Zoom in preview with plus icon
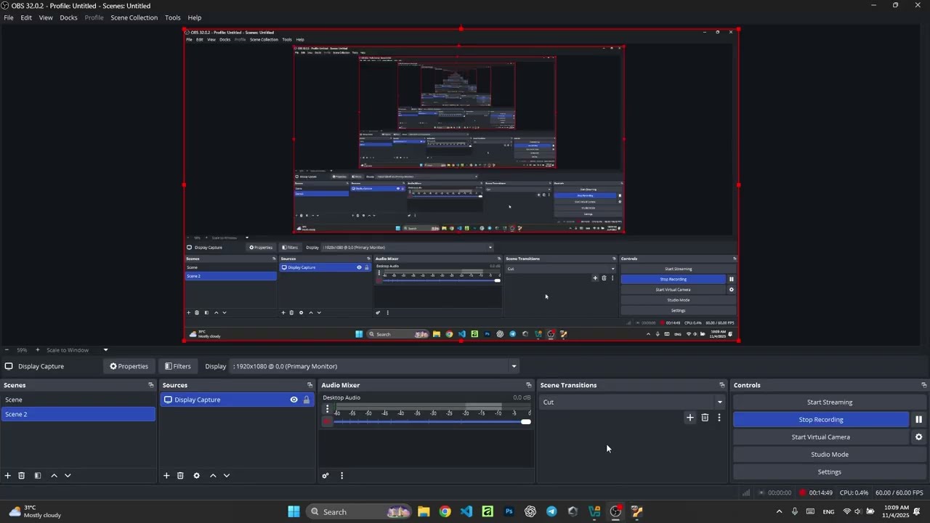This screenshot has width=930, height=523. pos(38,350)
